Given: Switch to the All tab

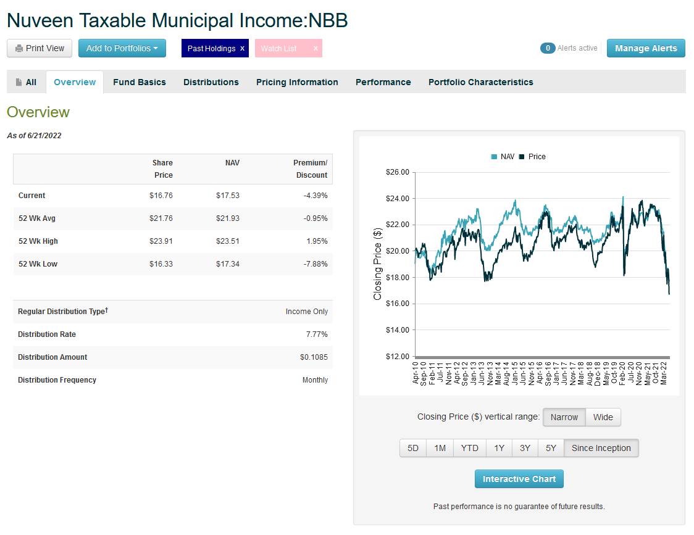Looking at the screenshot, I should [26, 82].
